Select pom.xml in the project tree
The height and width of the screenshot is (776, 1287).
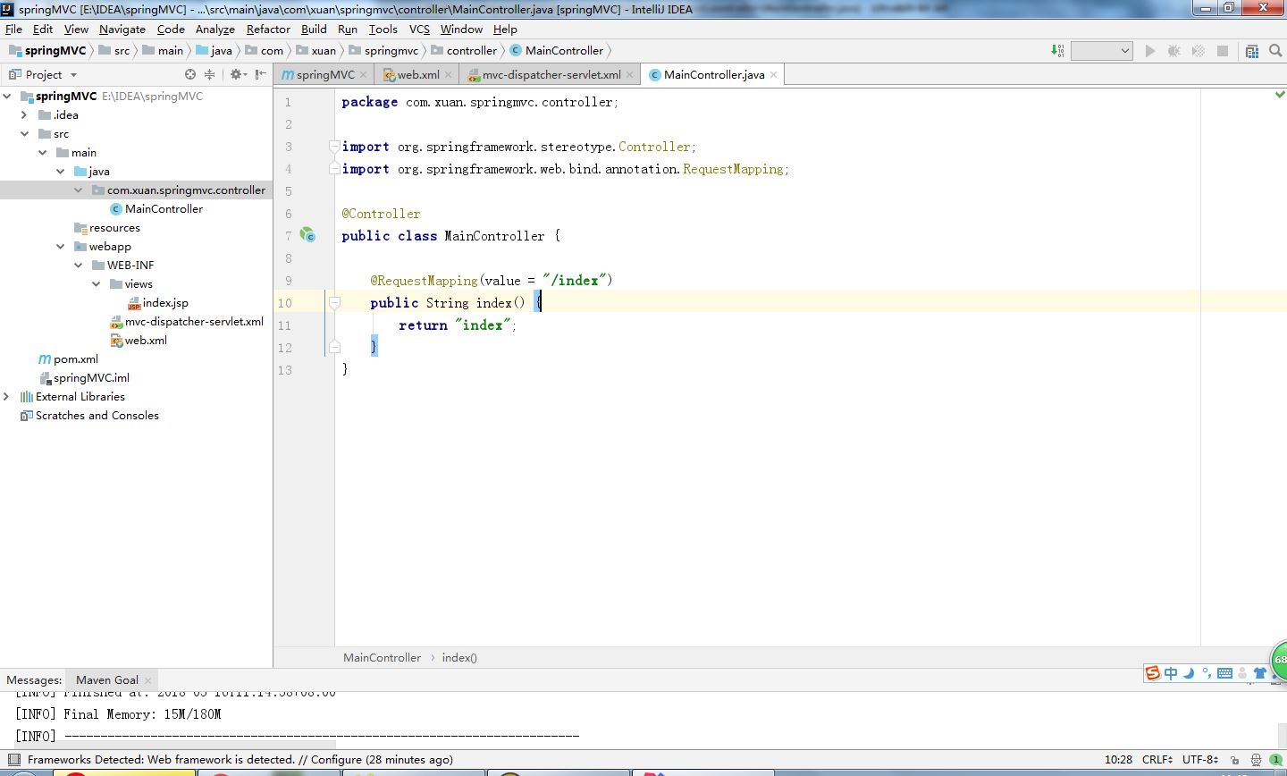68,358
